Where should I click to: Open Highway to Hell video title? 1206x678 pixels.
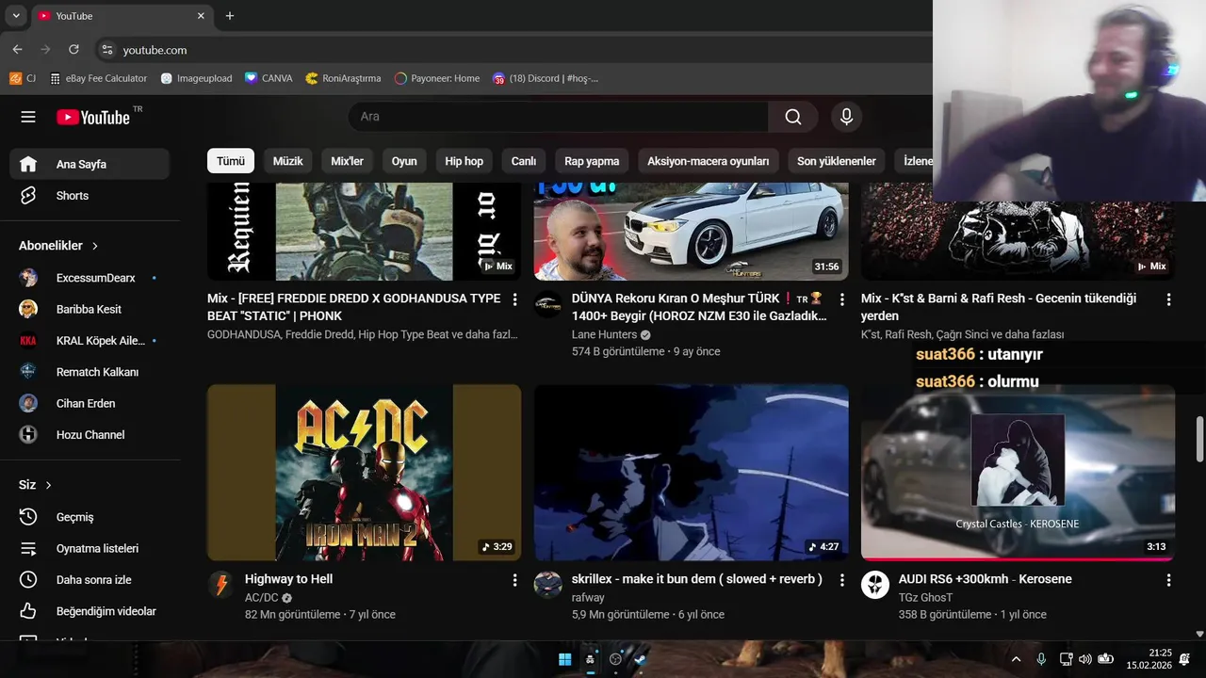point(288,579)
